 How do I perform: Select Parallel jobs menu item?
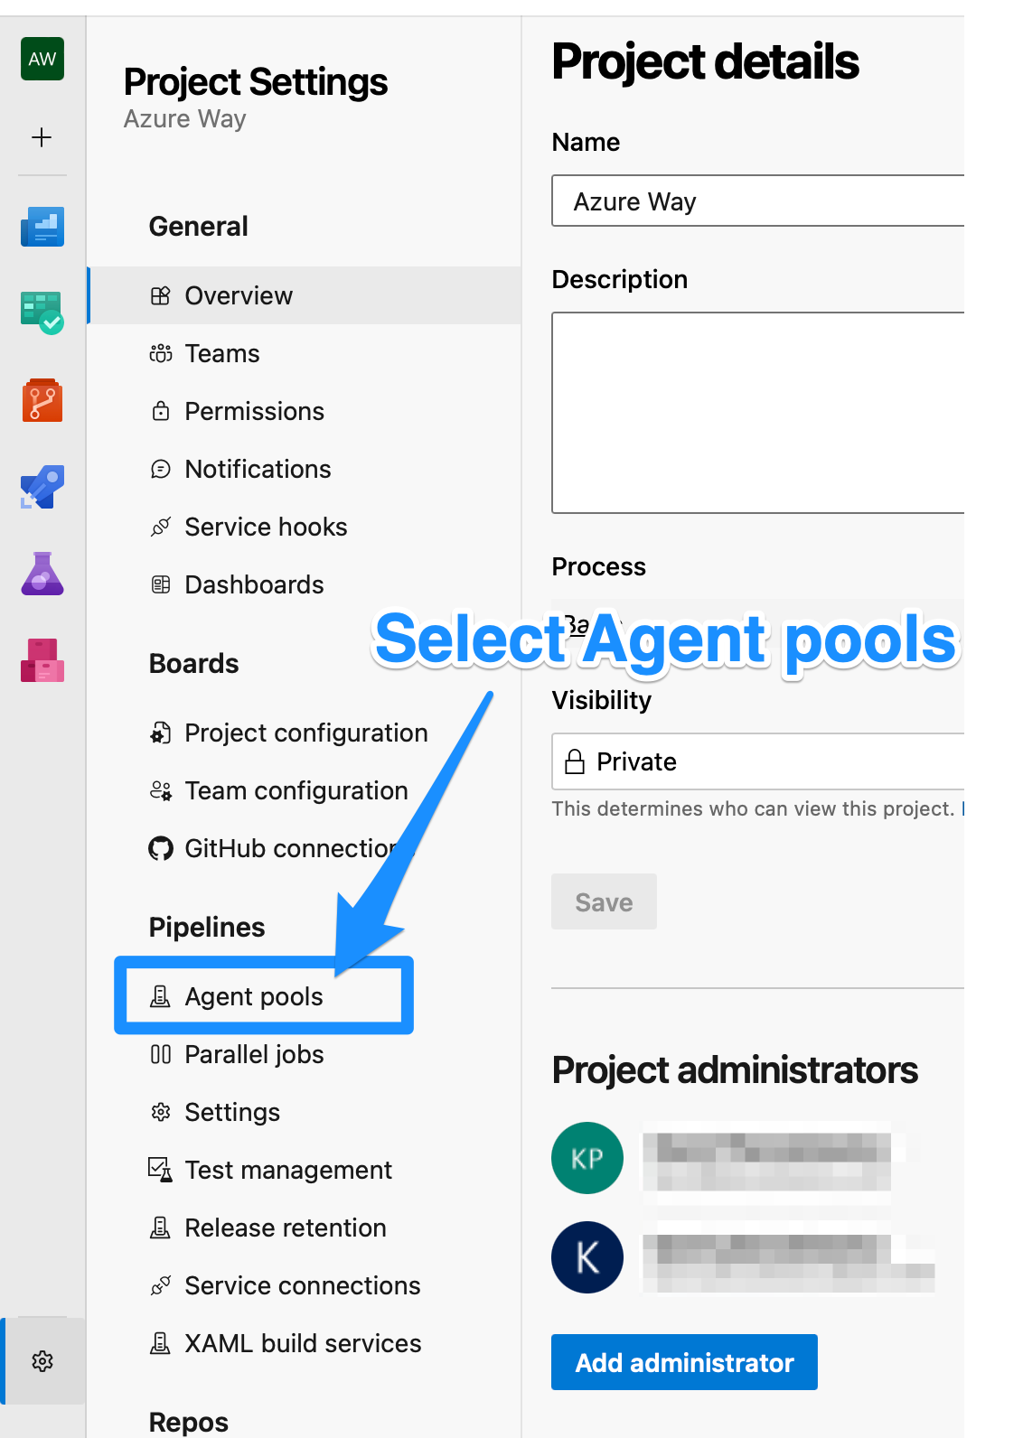[254, 1054]
